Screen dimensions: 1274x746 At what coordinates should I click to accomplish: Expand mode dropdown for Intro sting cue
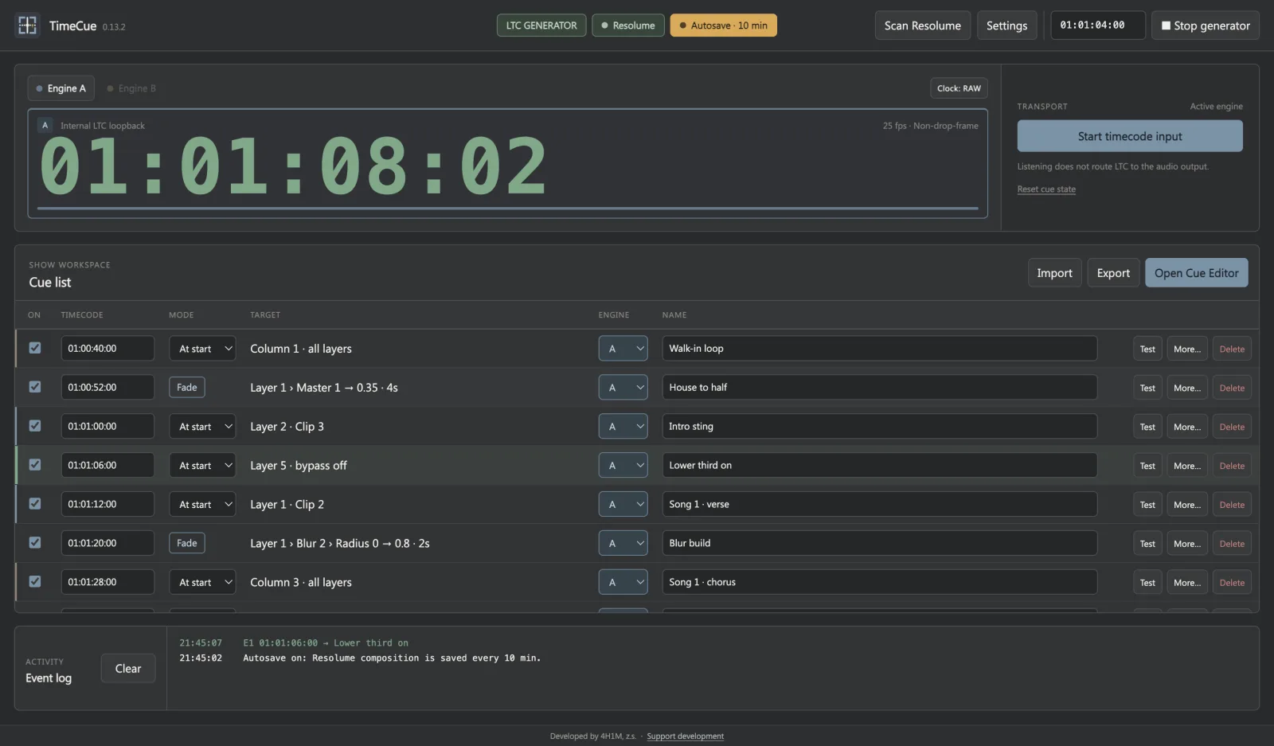coord(202,427)
